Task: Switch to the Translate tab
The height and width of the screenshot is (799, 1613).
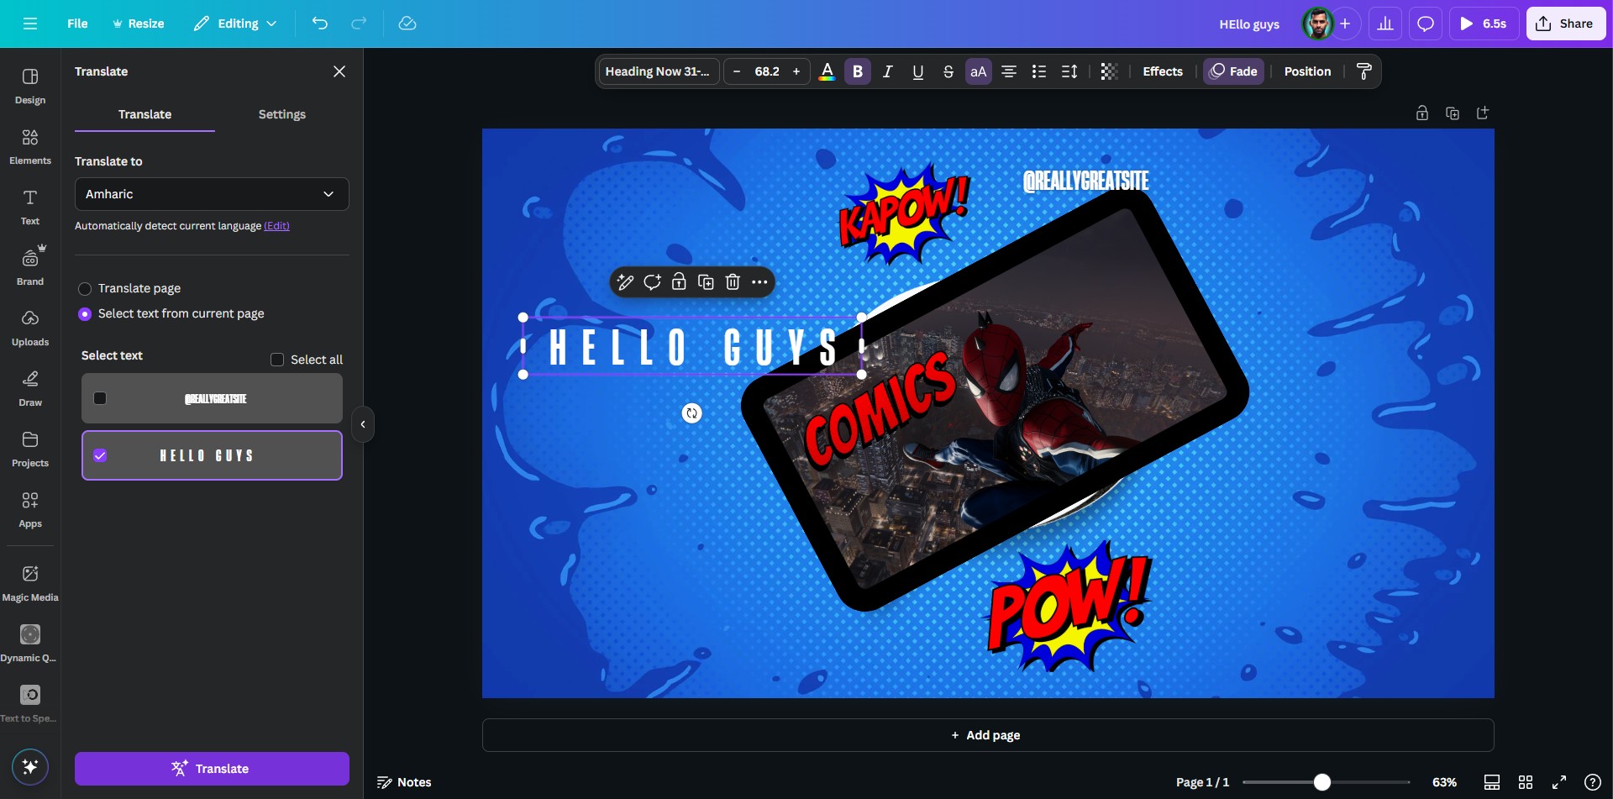Action: pos(144,114)
